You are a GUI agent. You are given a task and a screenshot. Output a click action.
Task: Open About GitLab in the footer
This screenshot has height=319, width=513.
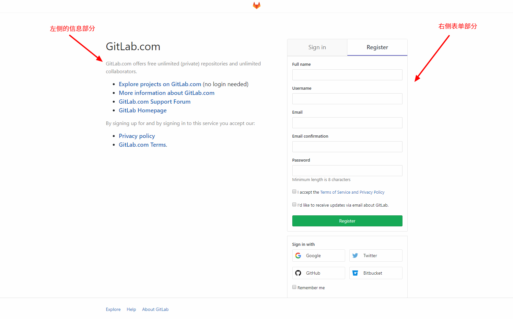[155, 309]
